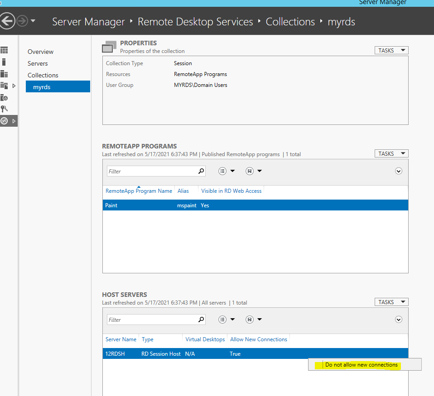Screen dimensions: 434x396
Task: Expand the RemoteApp Programs filter panel chevron
Action: pyautogui.click(x=399, y=171)
